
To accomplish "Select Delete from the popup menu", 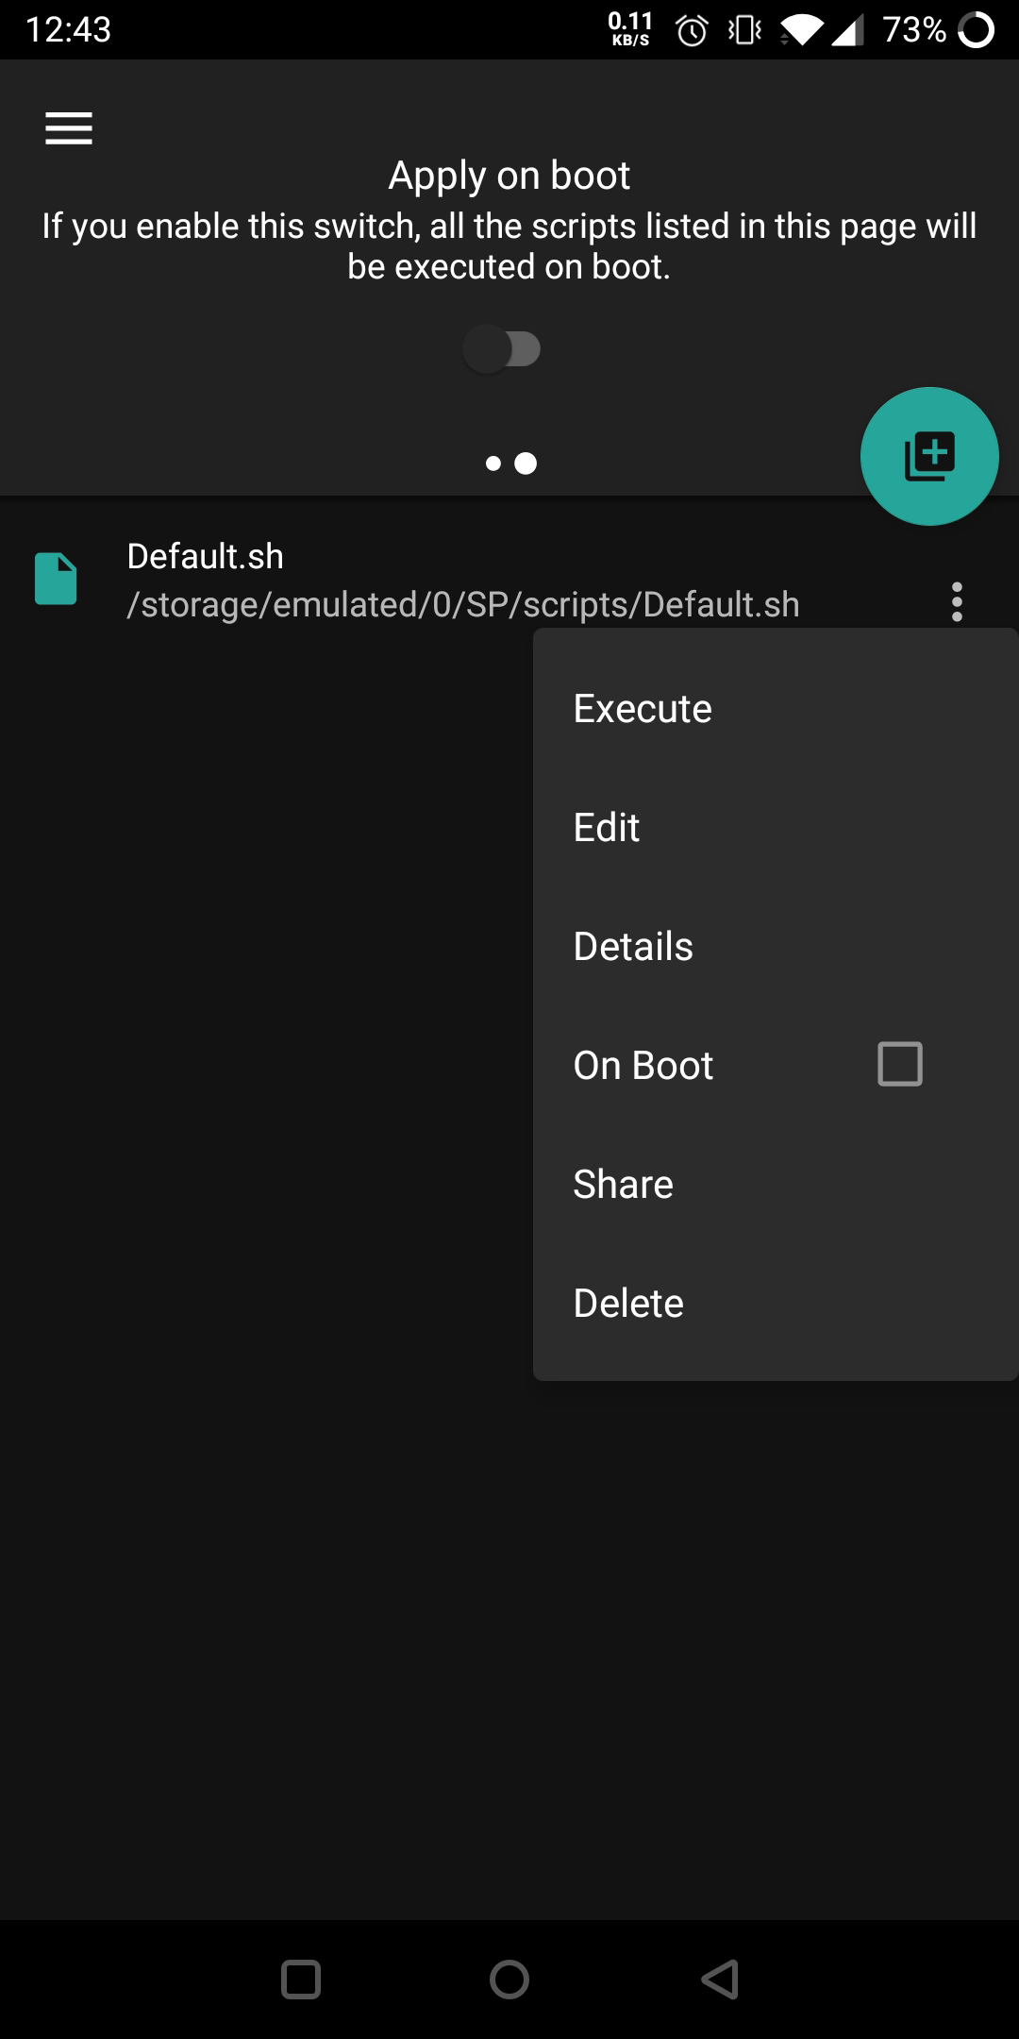I will 628,1304.
